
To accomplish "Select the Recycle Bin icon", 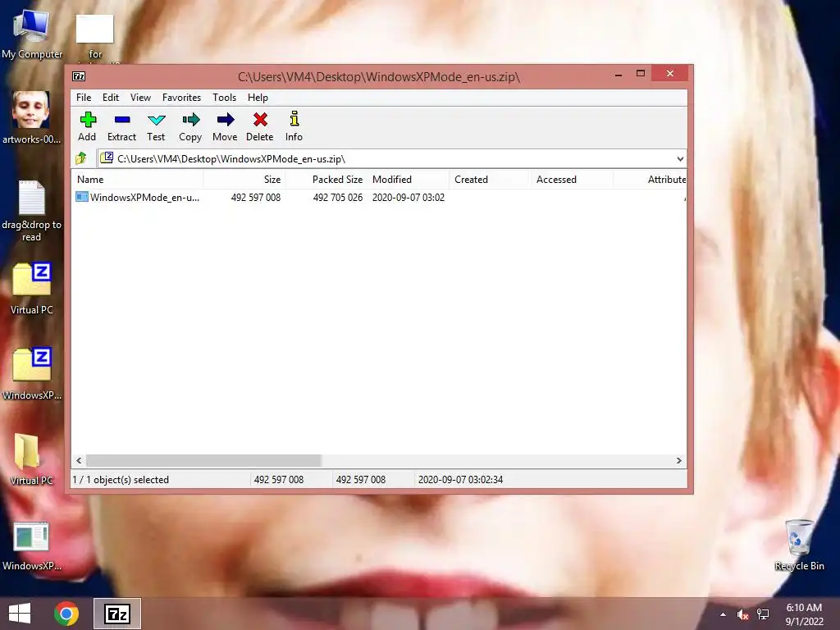I will tap(799, 545).
